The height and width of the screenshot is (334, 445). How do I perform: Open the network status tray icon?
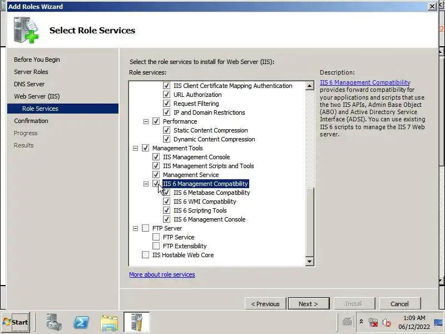(x=373, y=322)
